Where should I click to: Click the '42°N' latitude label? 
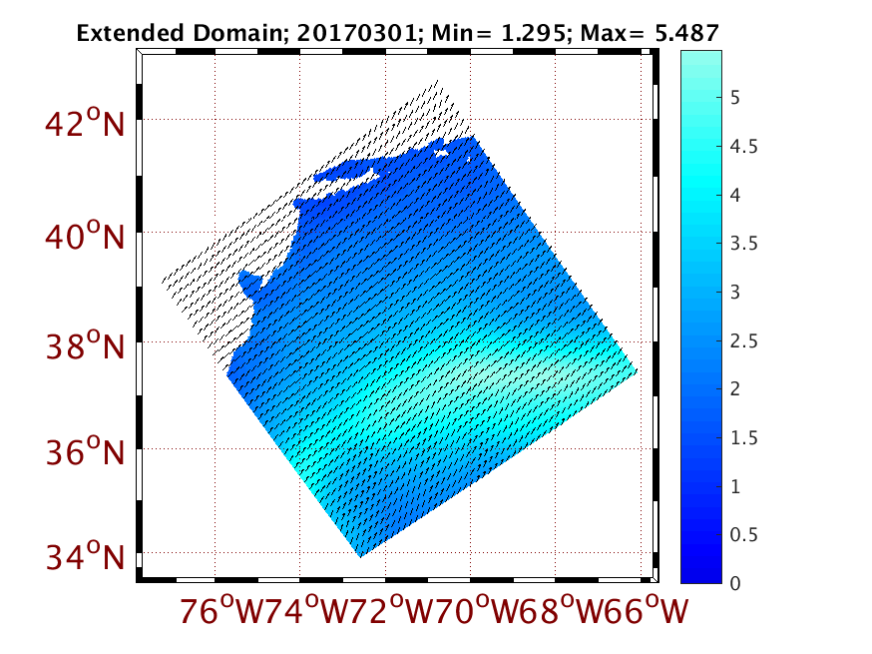[x=85, y=123]
